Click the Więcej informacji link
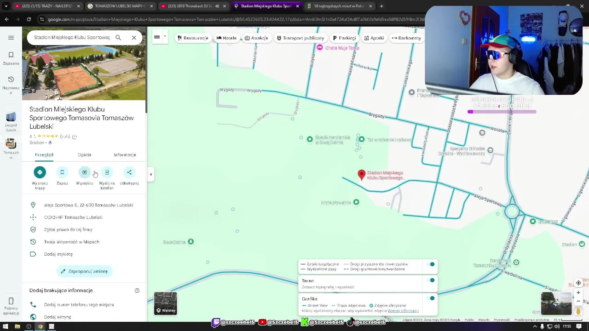589x331 pixels. (x=403, y=311)
